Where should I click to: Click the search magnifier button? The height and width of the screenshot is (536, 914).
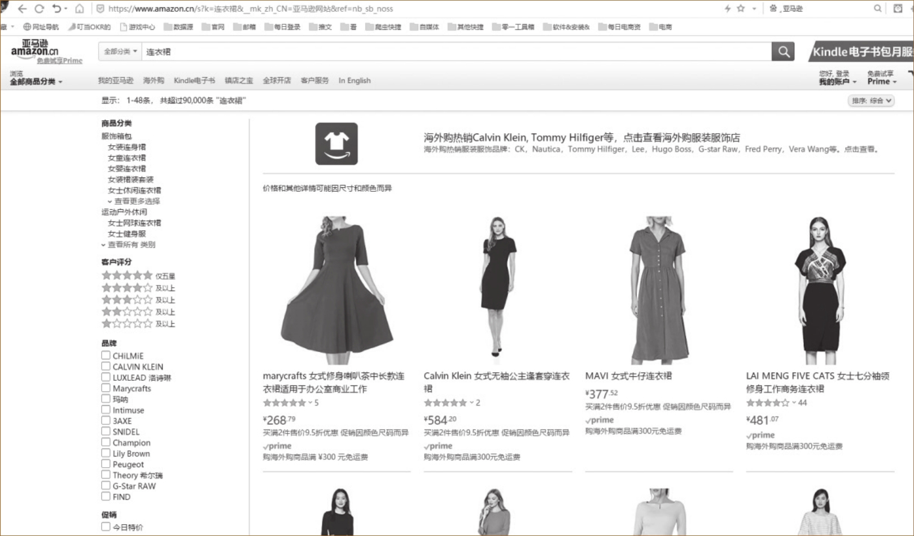coord(783,52)
